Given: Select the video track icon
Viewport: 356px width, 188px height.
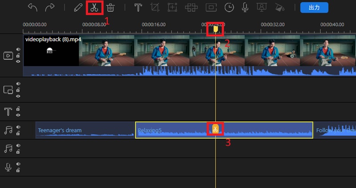Looking at the screenshot, I should tap(8, 55).
